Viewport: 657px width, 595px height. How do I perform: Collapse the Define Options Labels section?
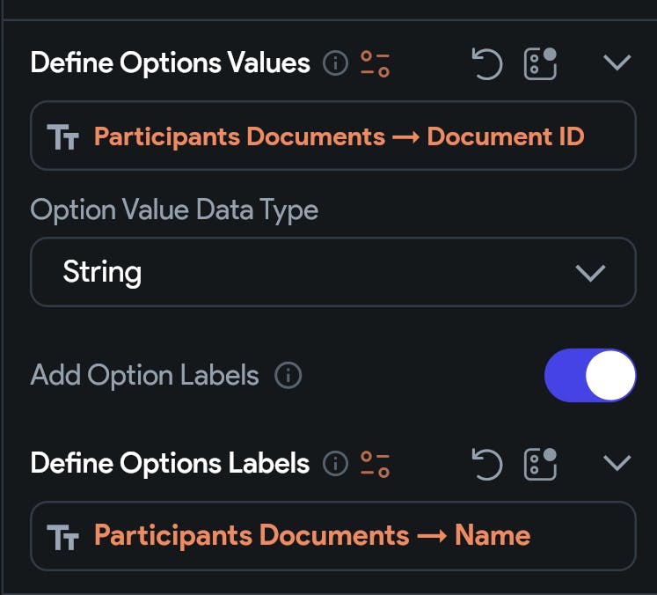pyautogui.click(x=617, y=462)
